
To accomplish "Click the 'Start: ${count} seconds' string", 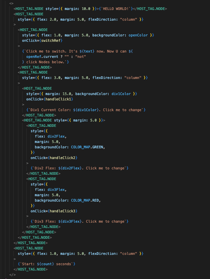I will tap(46, 264).
